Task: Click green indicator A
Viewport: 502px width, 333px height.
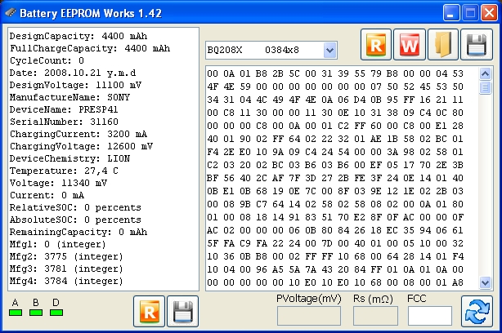Action: coord(16,313)
